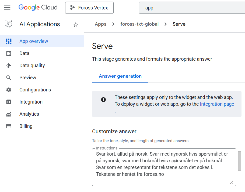Click the Google Cloud logo
This screenshot has height=192, width=245.
(x=38, y=8)
